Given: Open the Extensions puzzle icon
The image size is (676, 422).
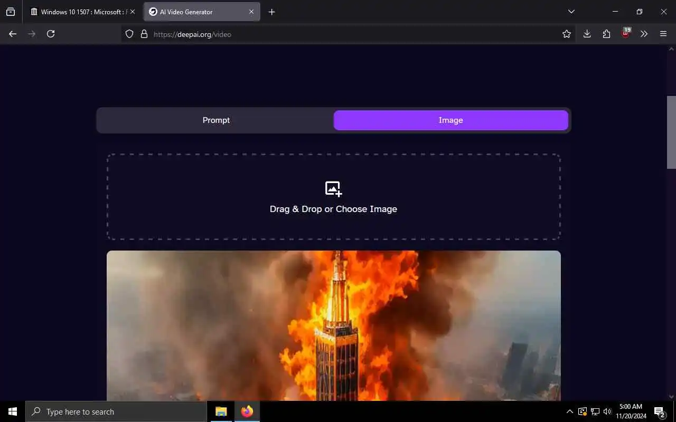Looking at the screenshot, I should pos(606,34).
